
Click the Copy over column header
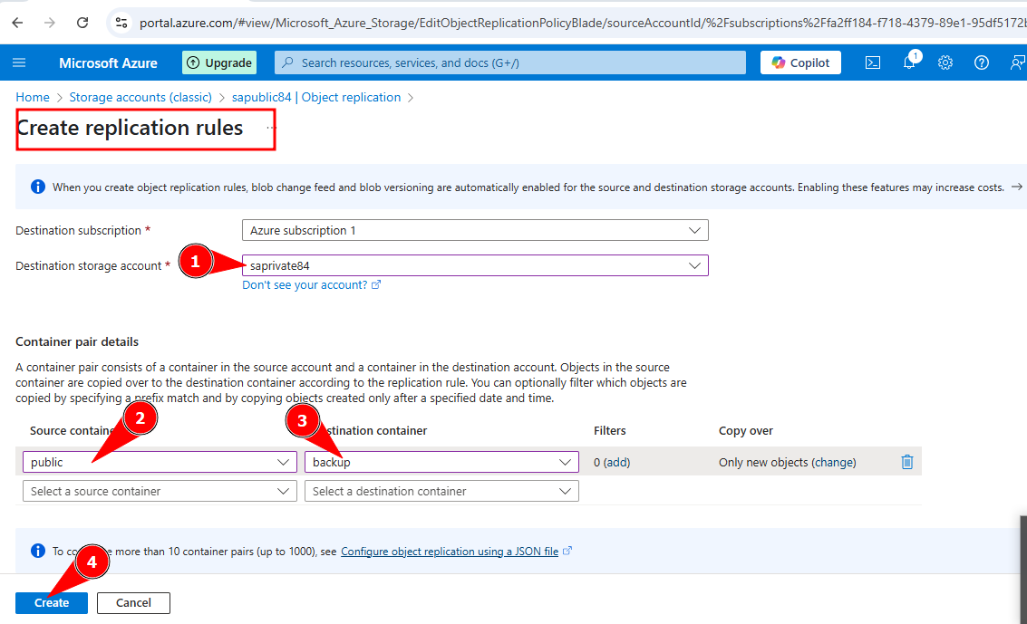click(x=745, y=430)
